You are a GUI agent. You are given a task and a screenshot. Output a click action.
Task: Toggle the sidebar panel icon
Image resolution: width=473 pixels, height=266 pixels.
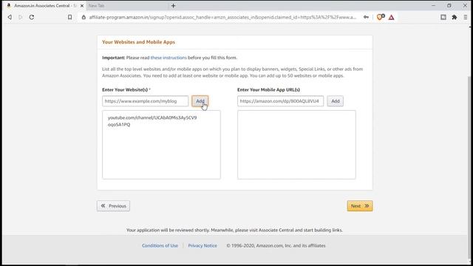point(443,17)
